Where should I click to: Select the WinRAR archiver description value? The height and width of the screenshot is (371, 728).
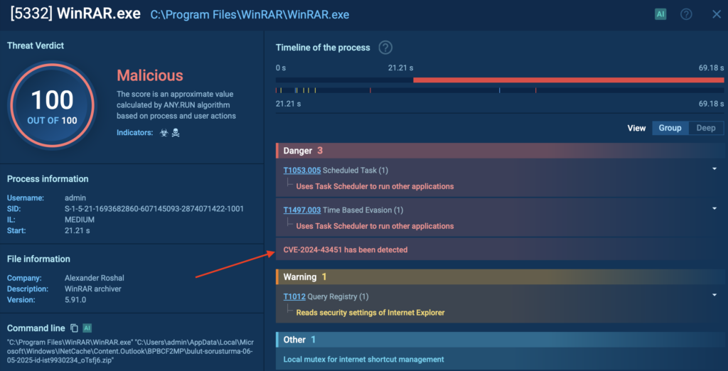coord(93,289)
